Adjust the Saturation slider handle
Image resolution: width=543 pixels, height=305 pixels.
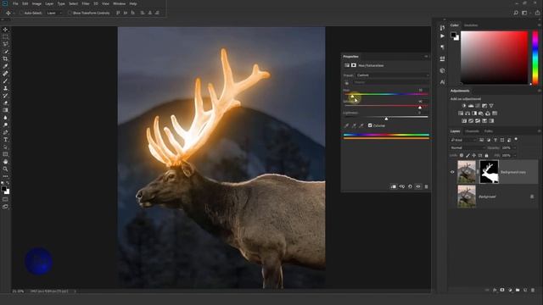420,108
